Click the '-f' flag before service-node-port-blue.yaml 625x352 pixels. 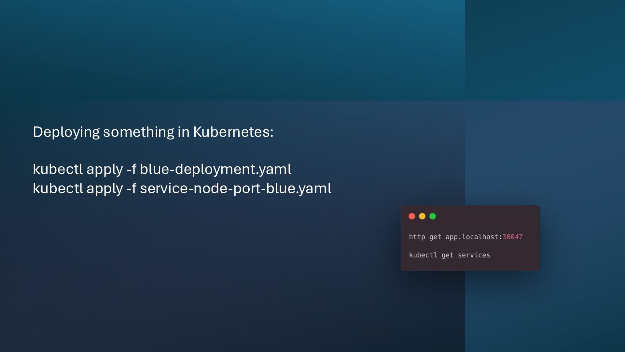[131, 188]
